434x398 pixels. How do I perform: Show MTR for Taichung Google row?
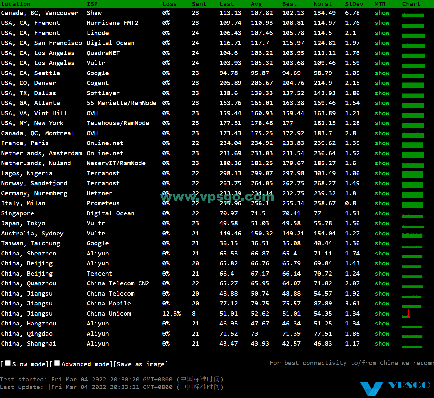tap(382, 243)
